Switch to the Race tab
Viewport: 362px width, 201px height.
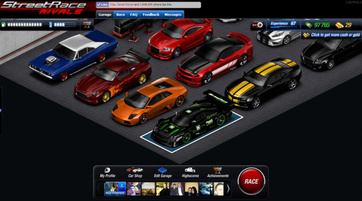(121, 15)
